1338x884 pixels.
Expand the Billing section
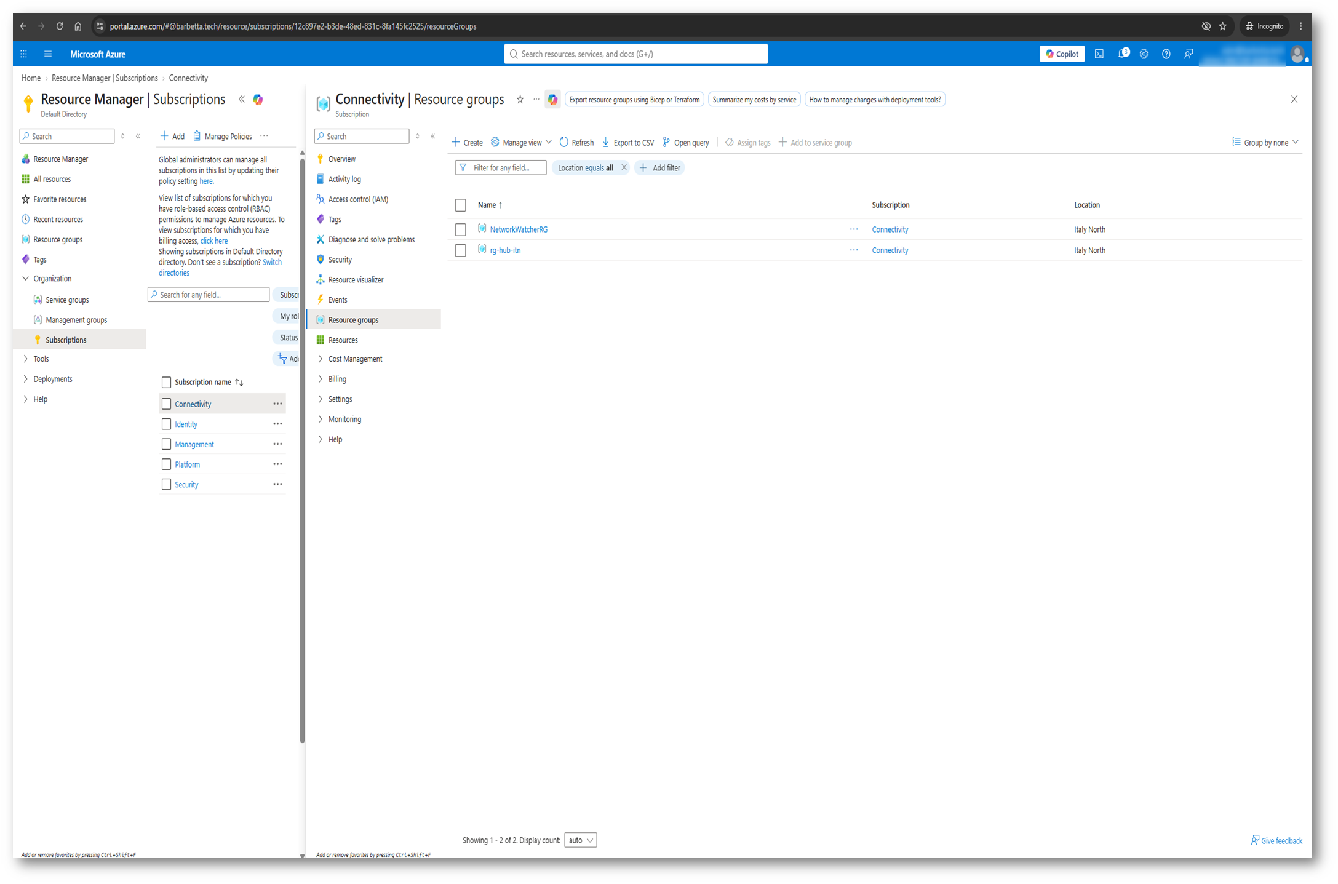pyautogui.click(x=321, y=380)
